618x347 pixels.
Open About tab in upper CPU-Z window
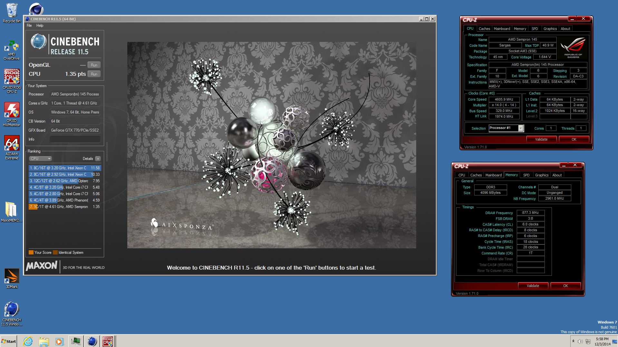[565, 29]
